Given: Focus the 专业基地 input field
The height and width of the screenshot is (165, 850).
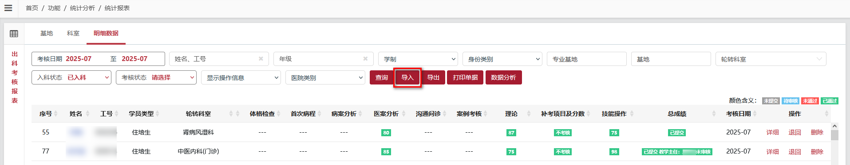Looking at the screenshot, I should click(586, 59).
